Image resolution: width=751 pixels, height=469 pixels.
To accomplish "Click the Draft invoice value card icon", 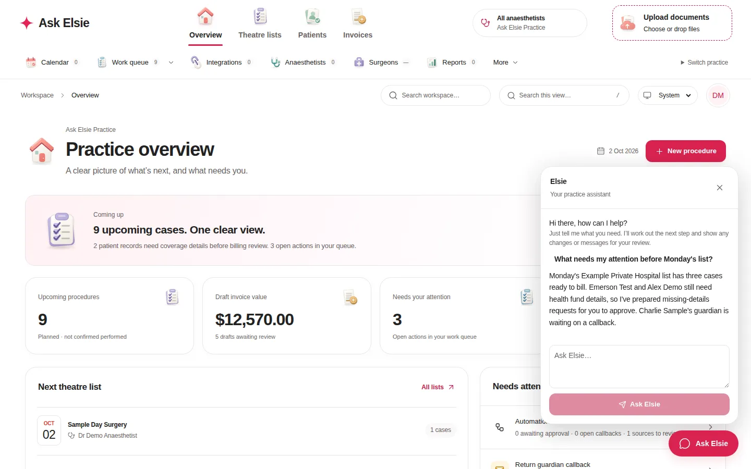I will point(350,297).
